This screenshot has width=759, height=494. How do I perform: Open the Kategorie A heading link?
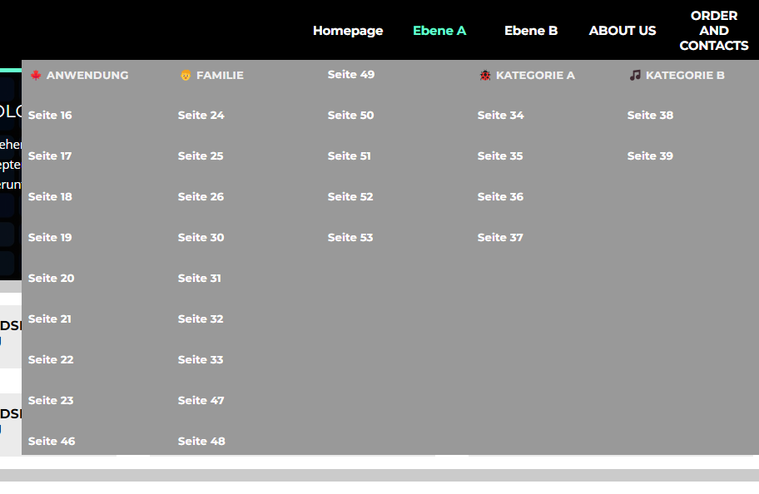(x=535, y=76)
